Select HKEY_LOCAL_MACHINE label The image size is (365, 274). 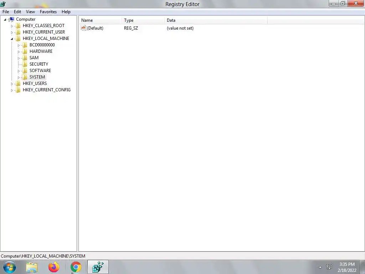46,39
